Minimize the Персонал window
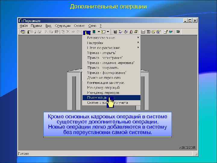 pos(185,21)
